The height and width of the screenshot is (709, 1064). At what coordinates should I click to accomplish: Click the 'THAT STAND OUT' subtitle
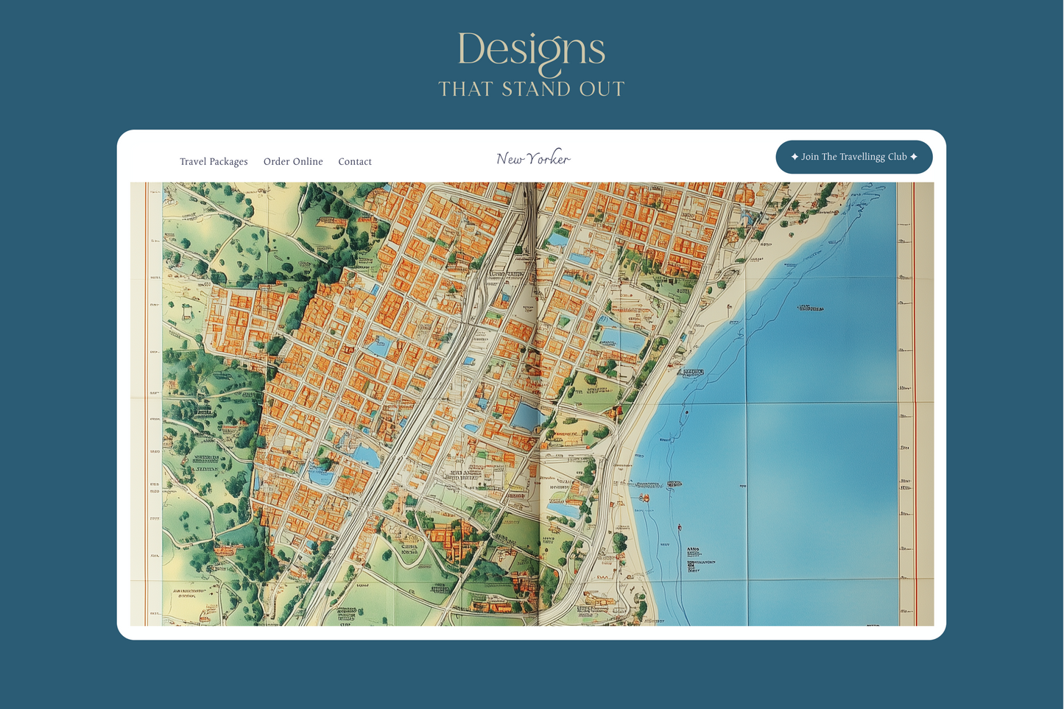tap(531, 89)
